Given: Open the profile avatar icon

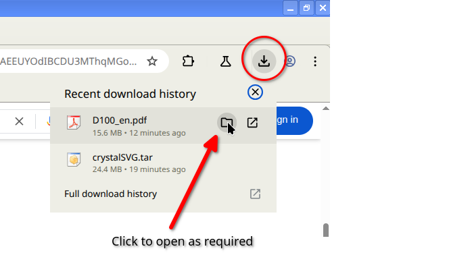Looking at the screenshot, I should (290, 61).
